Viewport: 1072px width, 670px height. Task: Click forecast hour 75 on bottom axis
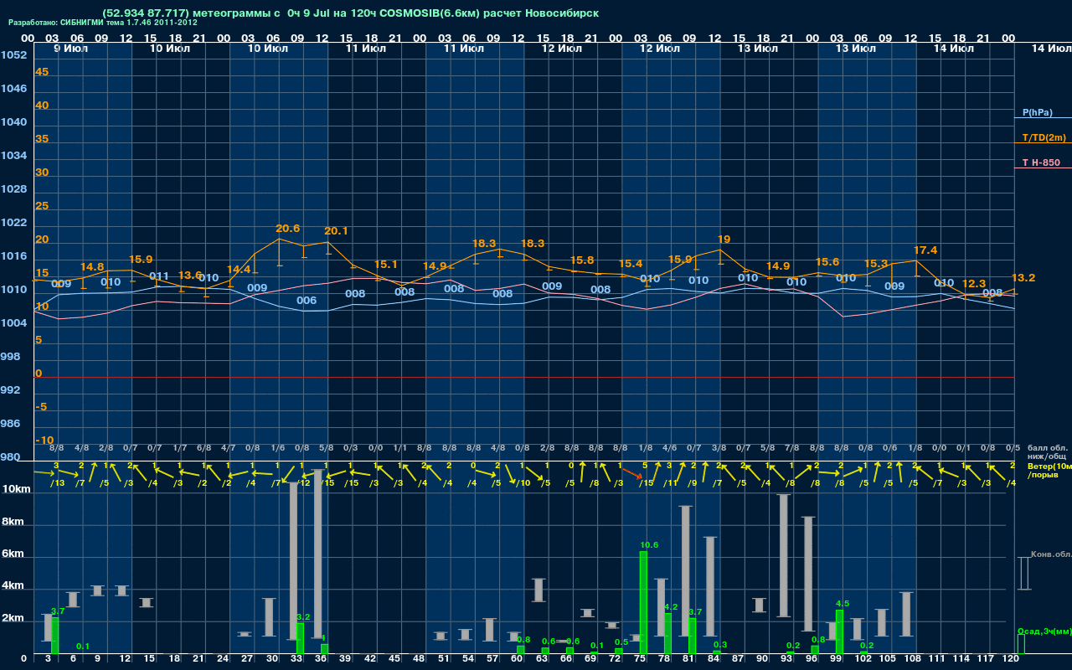click(x=640, y=660)
